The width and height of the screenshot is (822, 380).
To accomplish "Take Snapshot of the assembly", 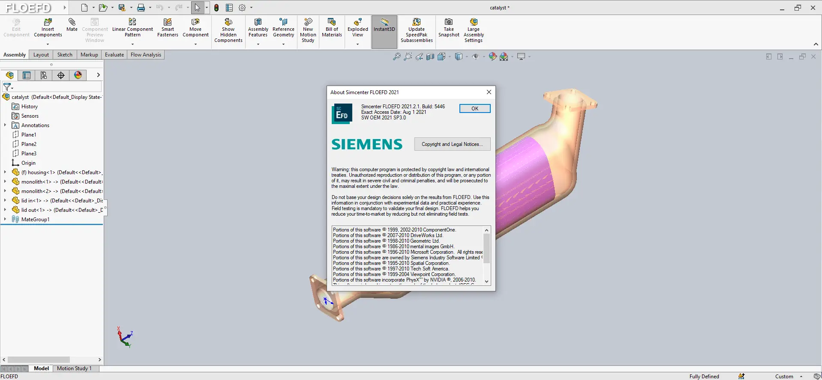I will 449,28.
